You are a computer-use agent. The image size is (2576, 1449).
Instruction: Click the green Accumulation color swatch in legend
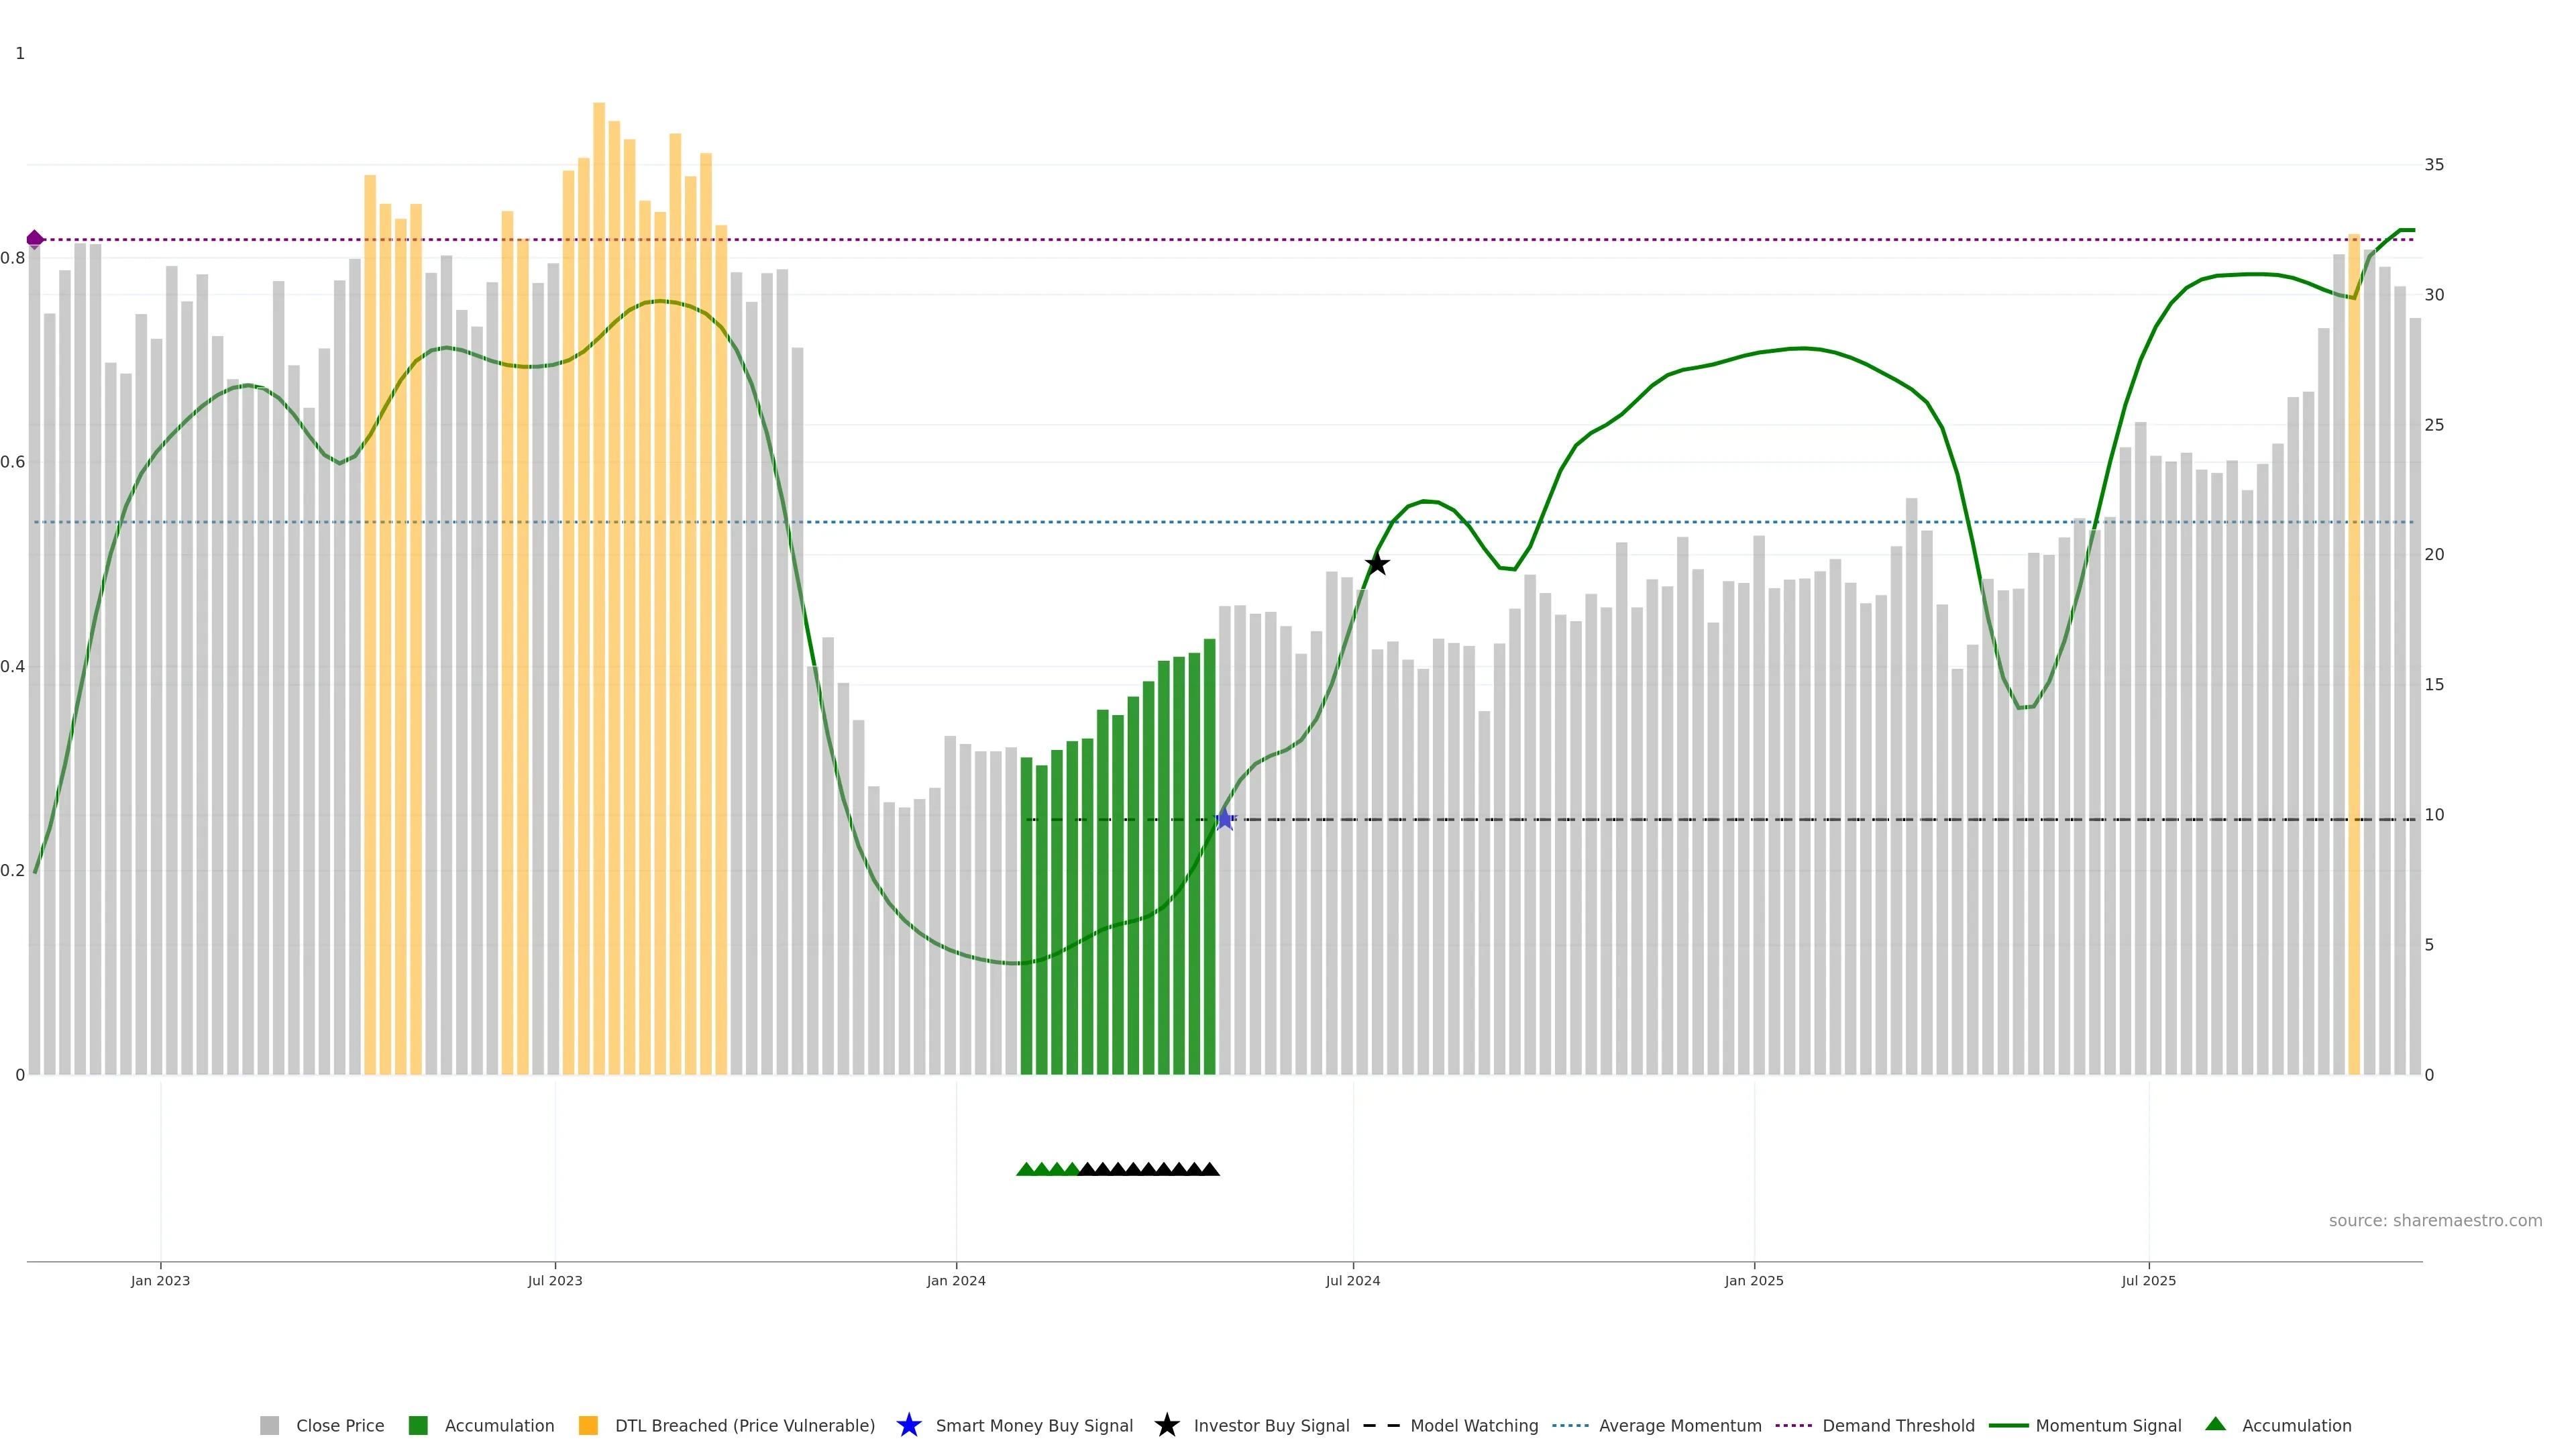click(x=418, y=1425)
